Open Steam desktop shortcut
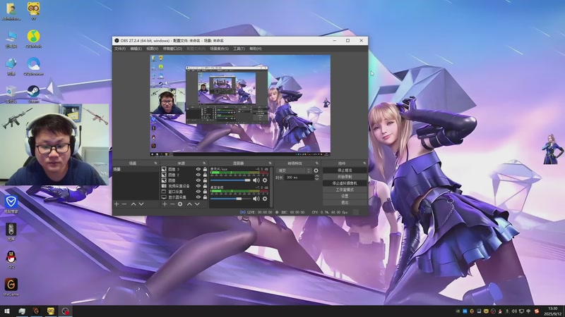 pos(33,94)
